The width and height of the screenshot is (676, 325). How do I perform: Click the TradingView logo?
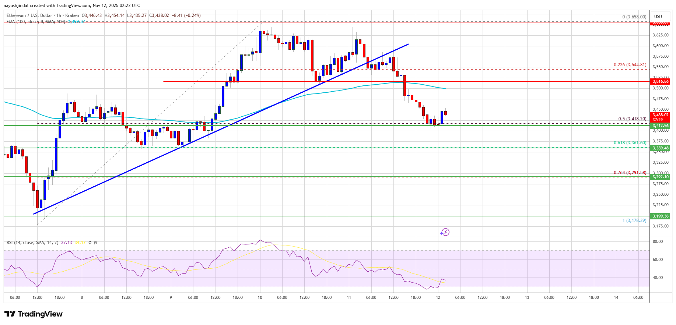[x=34, y=314]
